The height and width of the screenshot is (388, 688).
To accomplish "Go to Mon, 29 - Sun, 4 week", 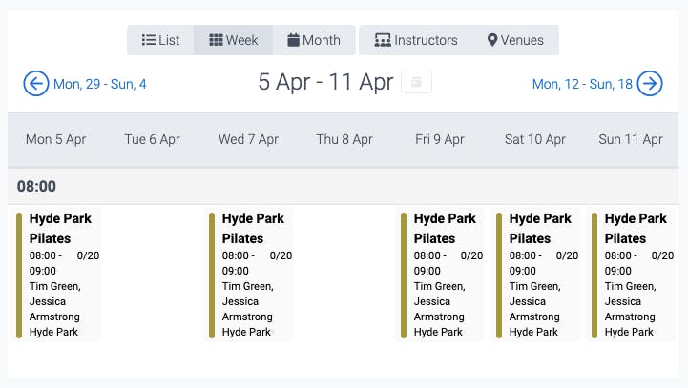I will (99, 84).
